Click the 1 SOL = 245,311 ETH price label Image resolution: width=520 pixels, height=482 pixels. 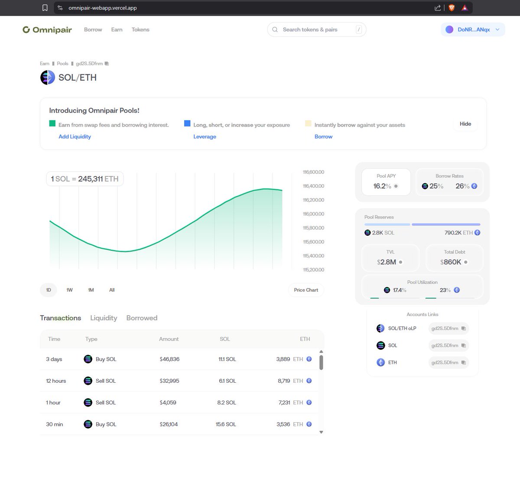click(85, 179)
